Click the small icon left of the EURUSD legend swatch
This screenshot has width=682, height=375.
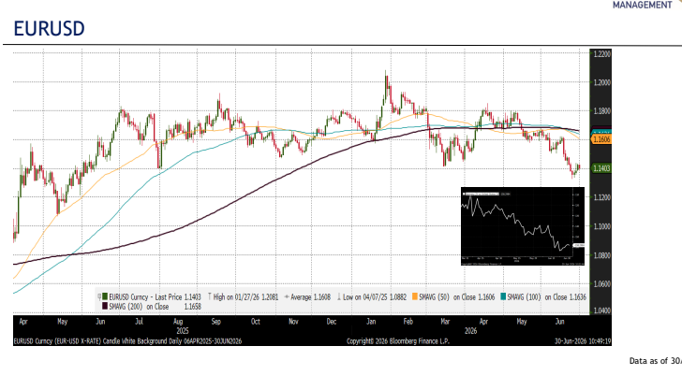[x=99, y=296]
